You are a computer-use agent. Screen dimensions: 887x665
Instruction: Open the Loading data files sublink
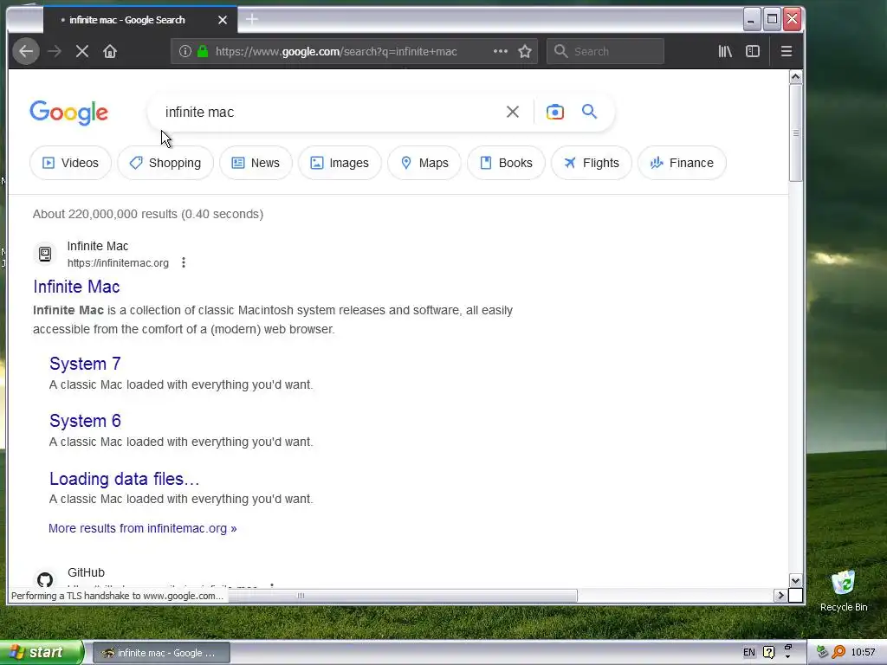coord(125,479)
